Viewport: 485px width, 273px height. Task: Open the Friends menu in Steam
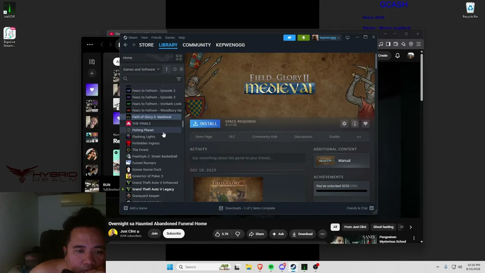tap(156, 38)
